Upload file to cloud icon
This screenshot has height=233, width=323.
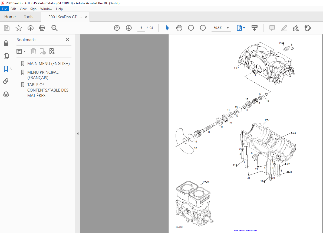[31, 28]
